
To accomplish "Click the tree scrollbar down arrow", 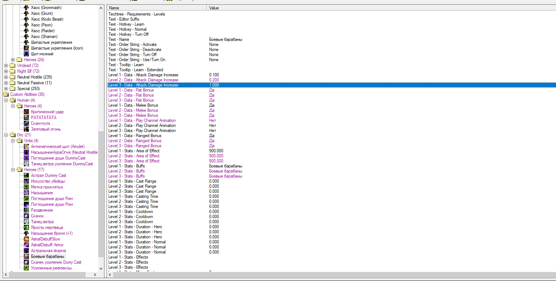I will coord(101,269).
